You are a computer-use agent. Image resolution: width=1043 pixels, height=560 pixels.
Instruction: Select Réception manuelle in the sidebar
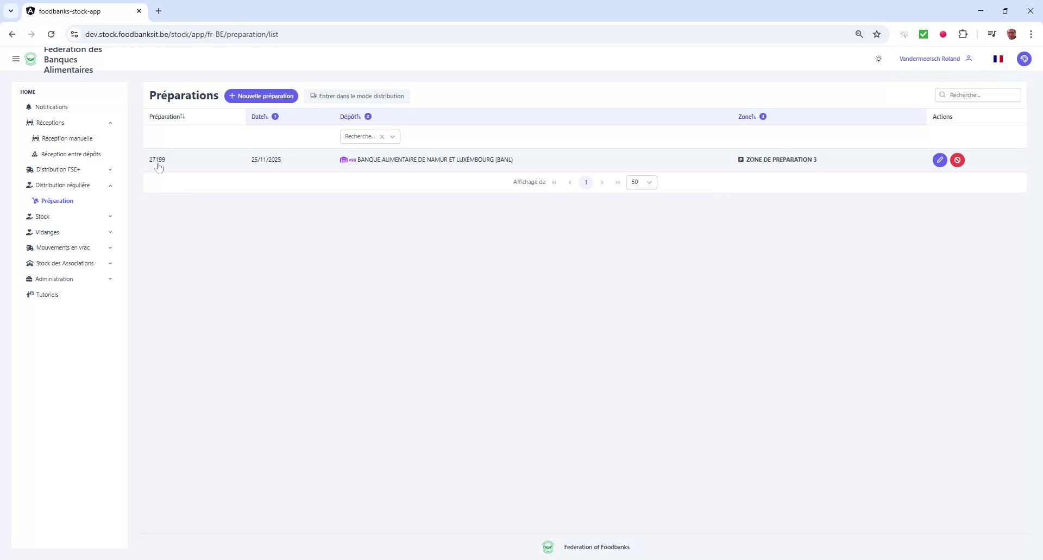(67, 138)
